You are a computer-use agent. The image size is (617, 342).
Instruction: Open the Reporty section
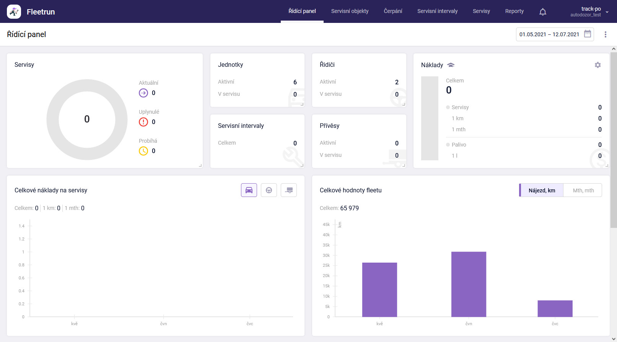click(514, 11)
